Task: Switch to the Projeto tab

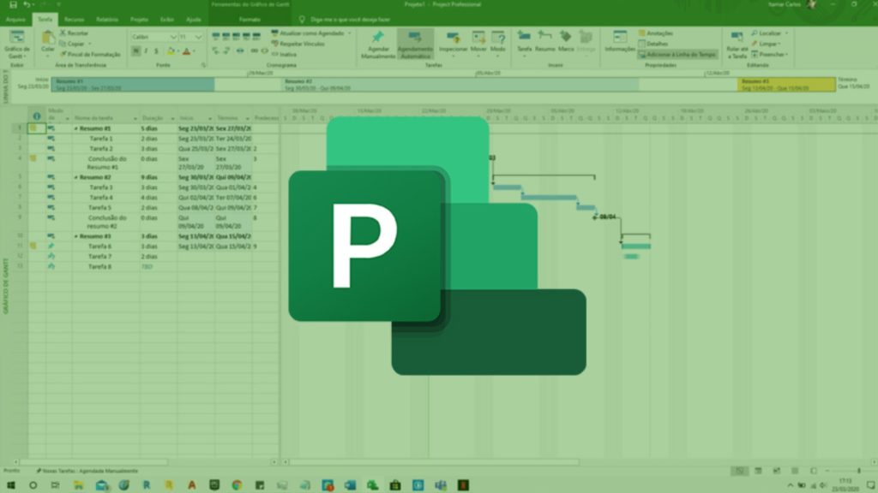Action: coord(139,20)
